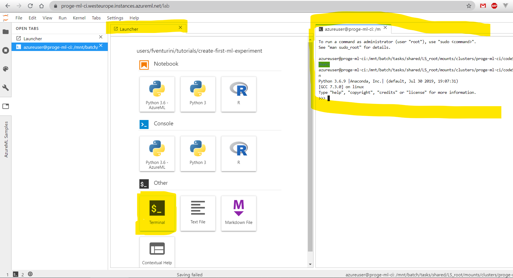513x278 pixels.
Task: Close Launcher from Open Tabs list
Action: pyautogui.click(x=101, y=37)
